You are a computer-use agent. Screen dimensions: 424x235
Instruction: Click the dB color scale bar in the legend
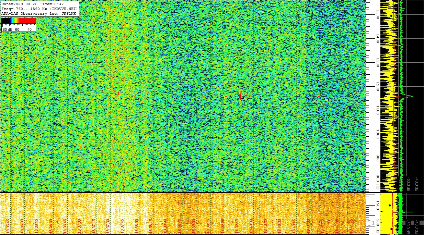[x=19, y=21]
